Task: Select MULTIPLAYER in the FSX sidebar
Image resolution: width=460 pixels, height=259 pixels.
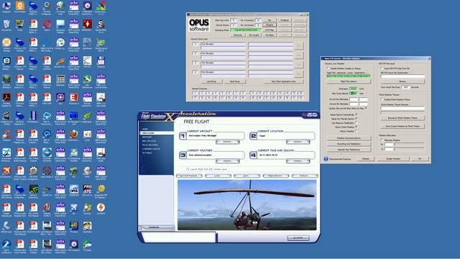Action: point(149,141)
